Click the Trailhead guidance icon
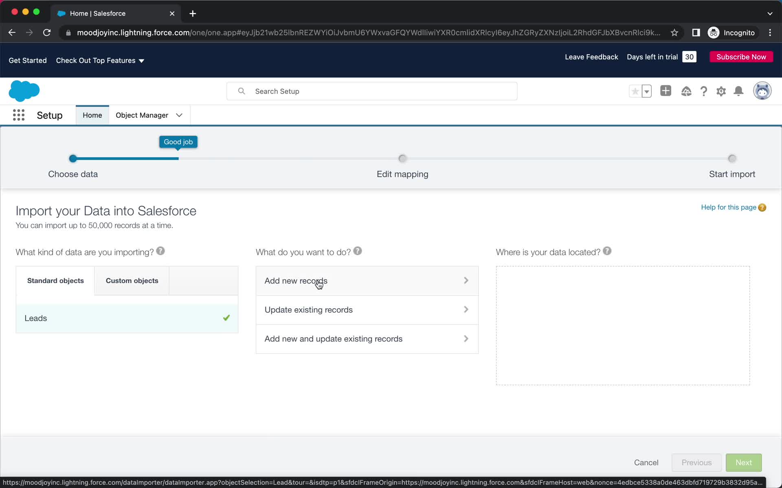782x488 pixels. (686, 91)
